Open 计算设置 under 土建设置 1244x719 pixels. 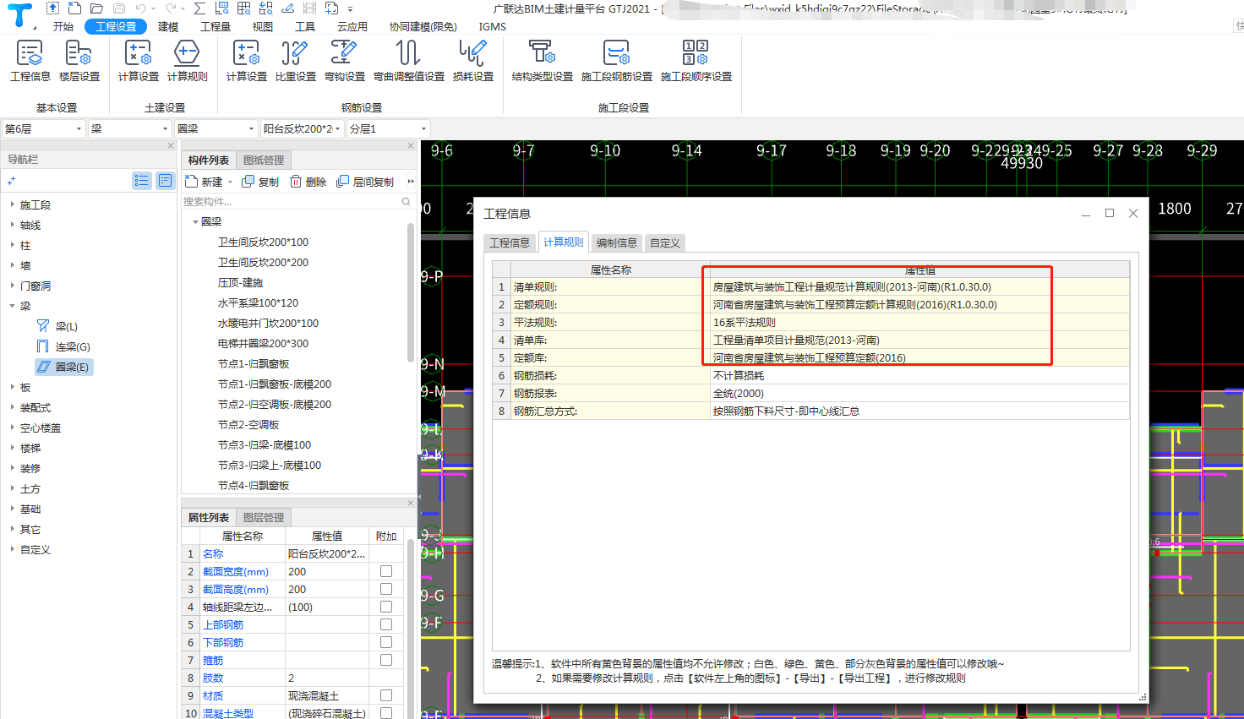(139, 61)
